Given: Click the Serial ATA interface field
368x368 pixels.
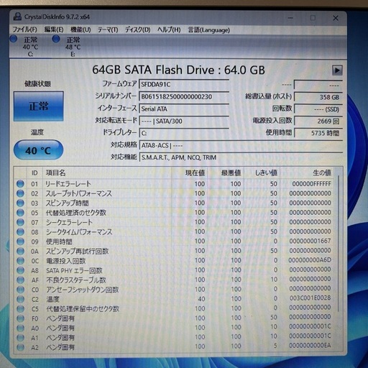Looking at the screenshot, I should pyautogui.click(x=184, y=109).
